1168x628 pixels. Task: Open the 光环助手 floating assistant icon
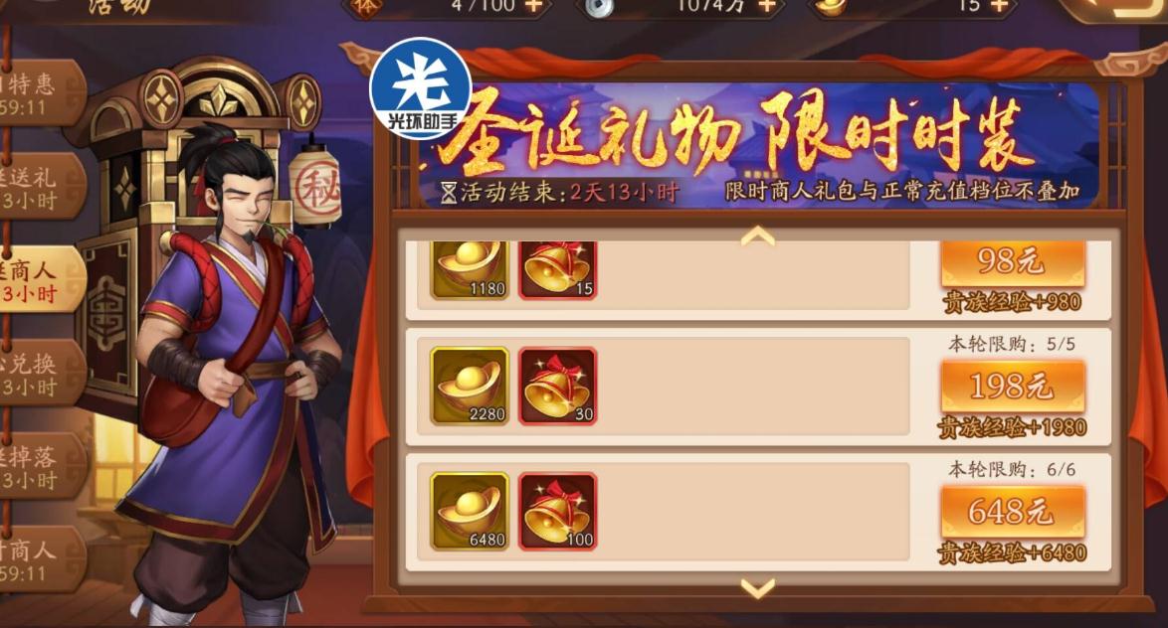pos(421,87)
